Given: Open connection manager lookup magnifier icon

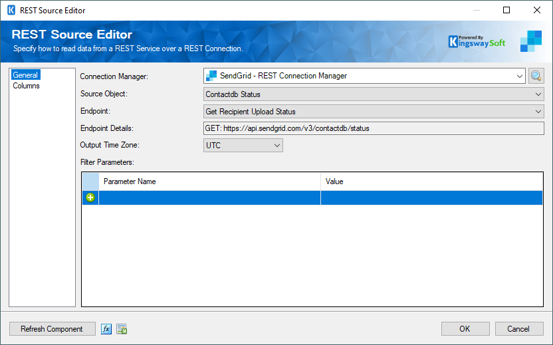Looking at the screenshot, I should point(536,76).
